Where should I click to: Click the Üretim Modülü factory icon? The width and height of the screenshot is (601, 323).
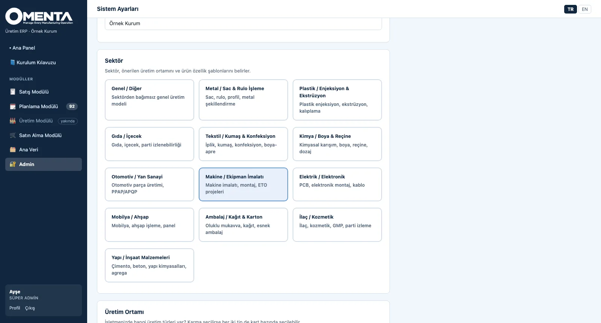tap(13, 121)
